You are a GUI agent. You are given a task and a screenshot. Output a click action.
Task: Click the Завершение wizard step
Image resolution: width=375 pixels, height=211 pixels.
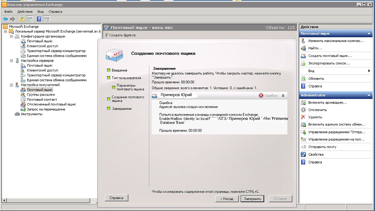(x=122, y=109)
